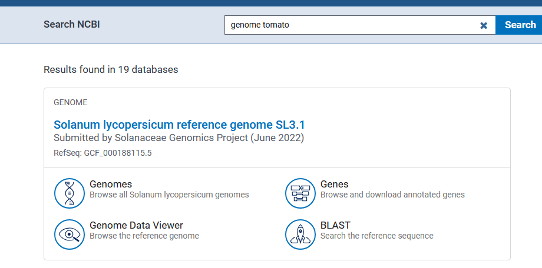The width and height of the screenshot is (542, 268).
Task: Click 'Browse all Solanum lycopersicum genomes' description
Action: (169, 195)
